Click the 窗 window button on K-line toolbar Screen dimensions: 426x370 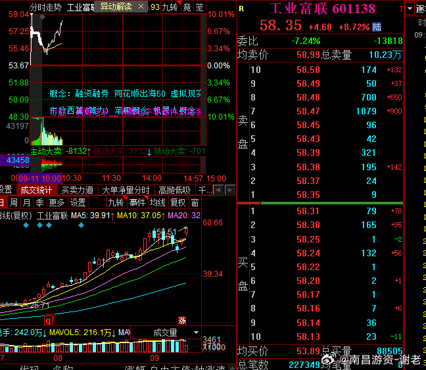(195, 202)
